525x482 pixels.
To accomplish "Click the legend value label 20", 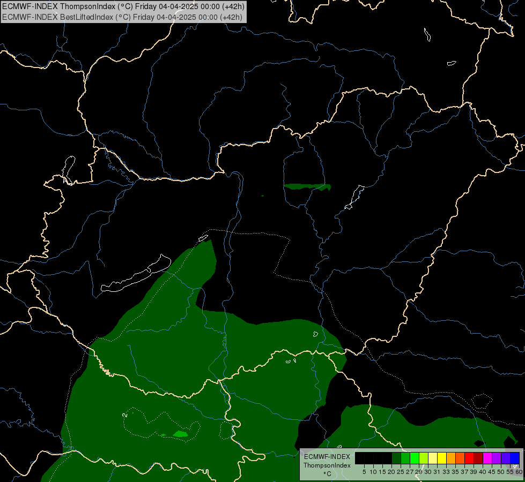I will 391,472.
